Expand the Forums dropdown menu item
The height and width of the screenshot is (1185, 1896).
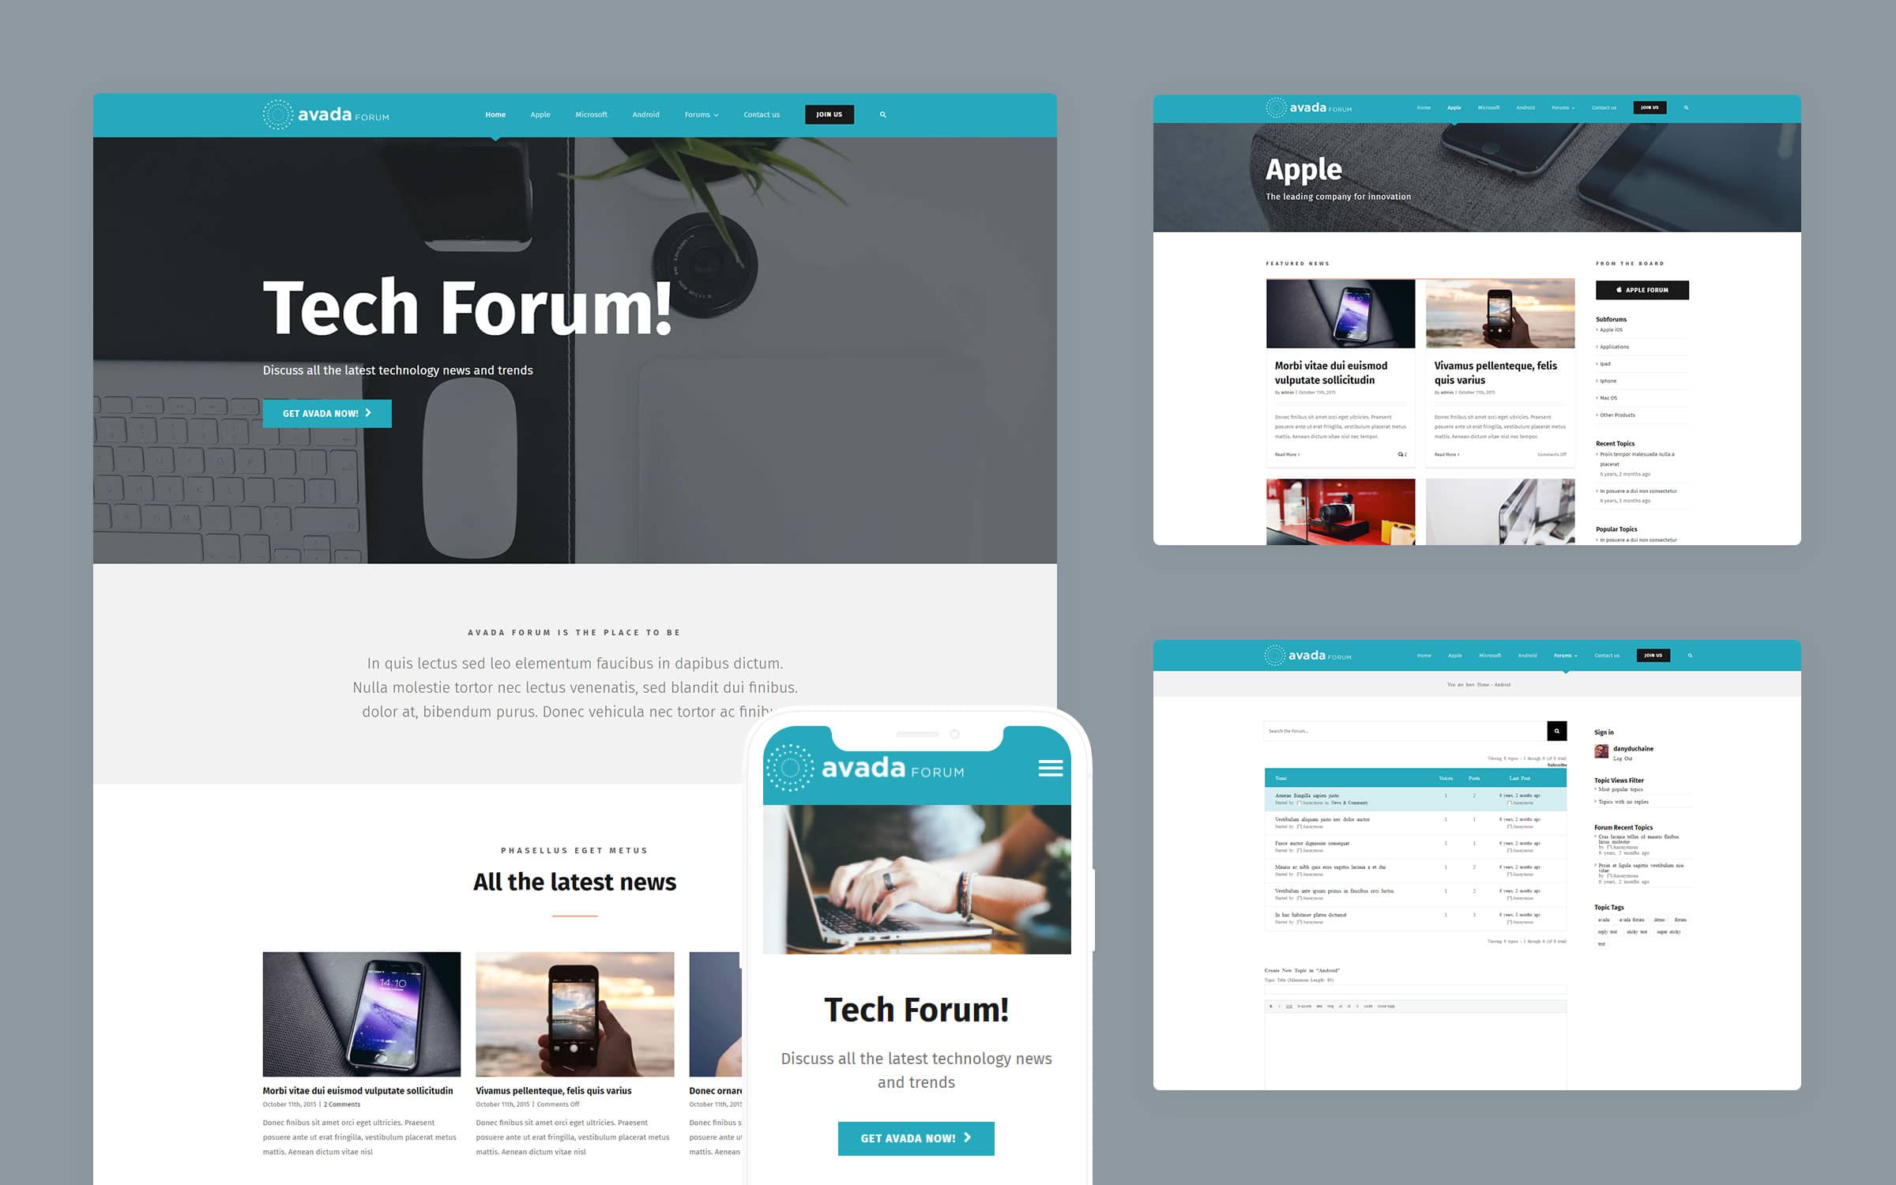tap(700, 115)
